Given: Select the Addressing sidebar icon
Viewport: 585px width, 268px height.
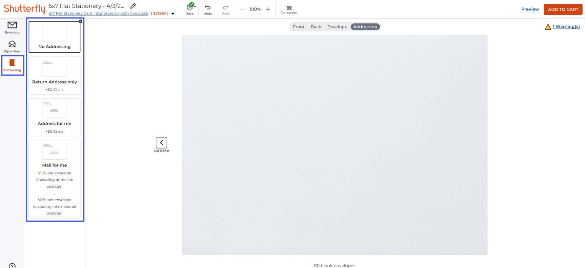Looking at the screenshot, I should tap(12, 65).
